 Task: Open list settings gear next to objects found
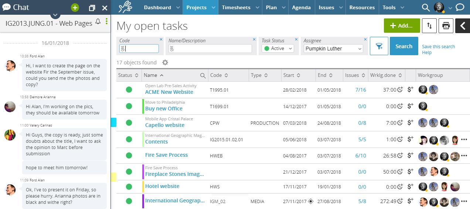point(165,63)
